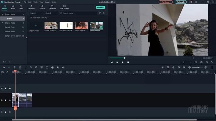Open the Edit menu
216x121 pixels.
pos(30,2)
